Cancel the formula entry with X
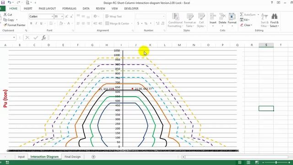293x165 pixels. [x=27, y=38]
